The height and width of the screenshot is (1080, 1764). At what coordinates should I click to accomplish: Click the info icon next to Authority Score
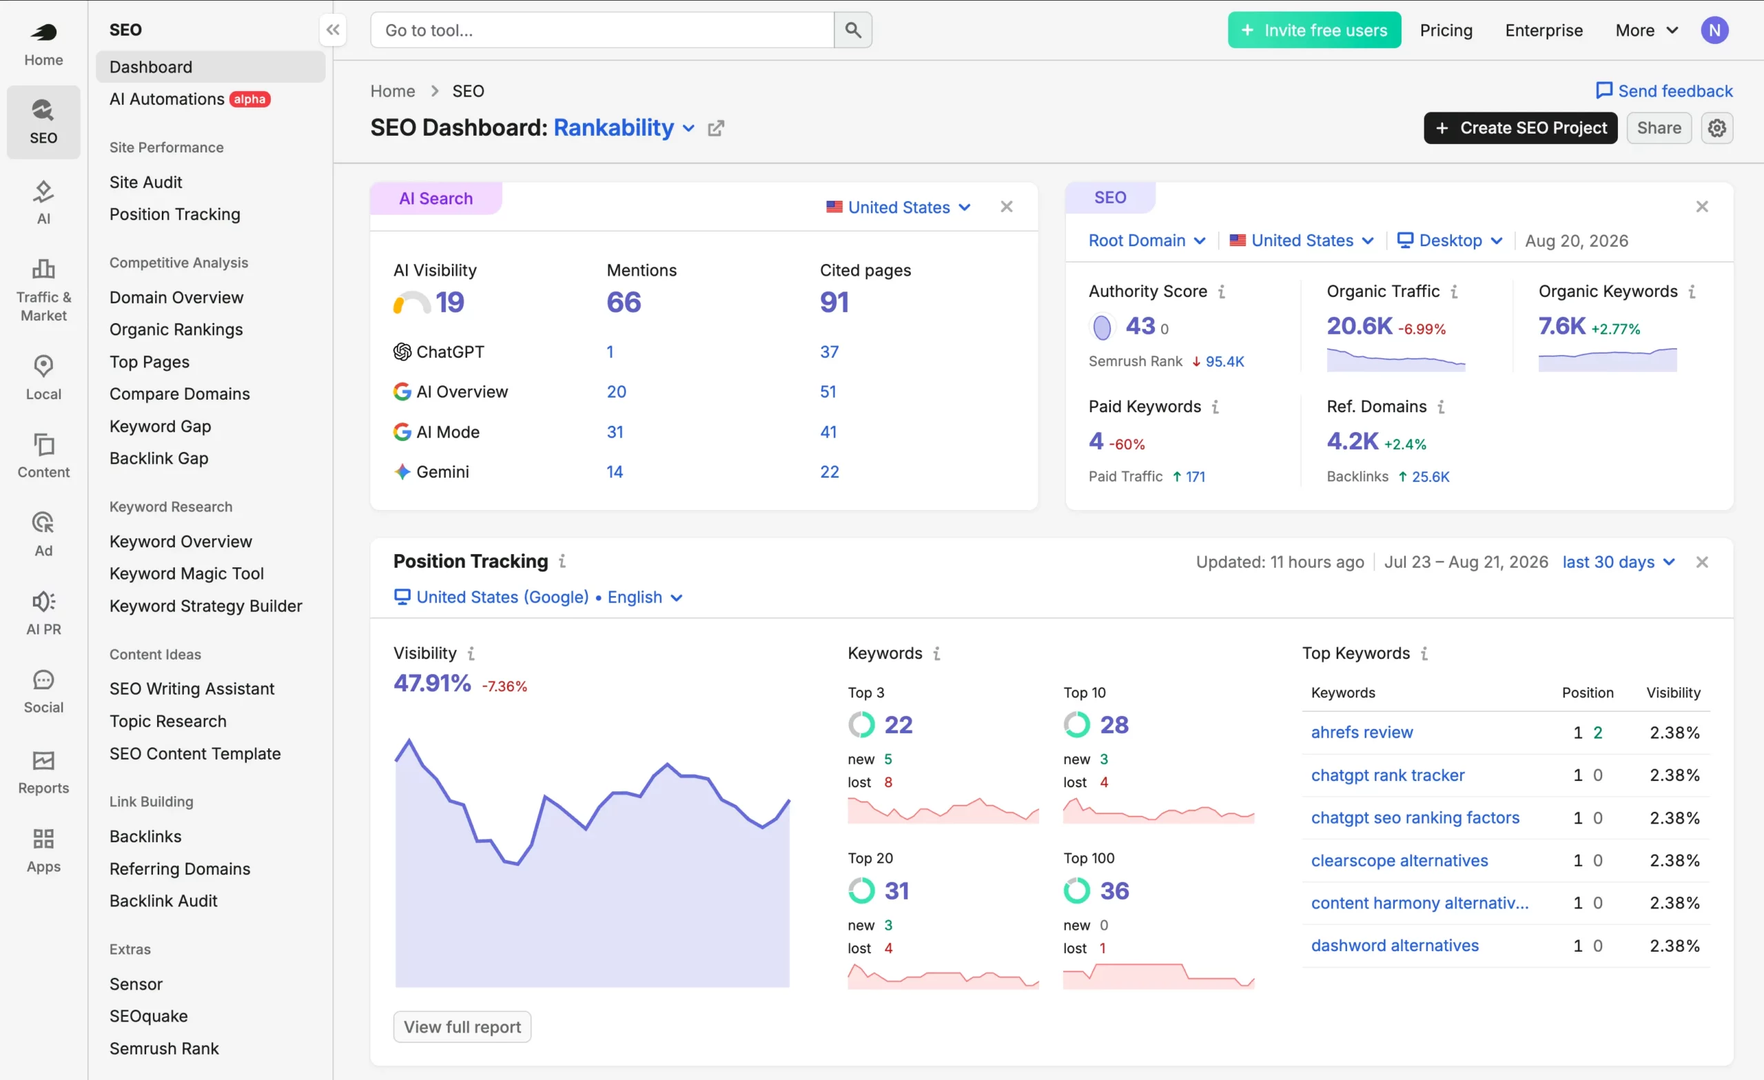[1222, 292]
